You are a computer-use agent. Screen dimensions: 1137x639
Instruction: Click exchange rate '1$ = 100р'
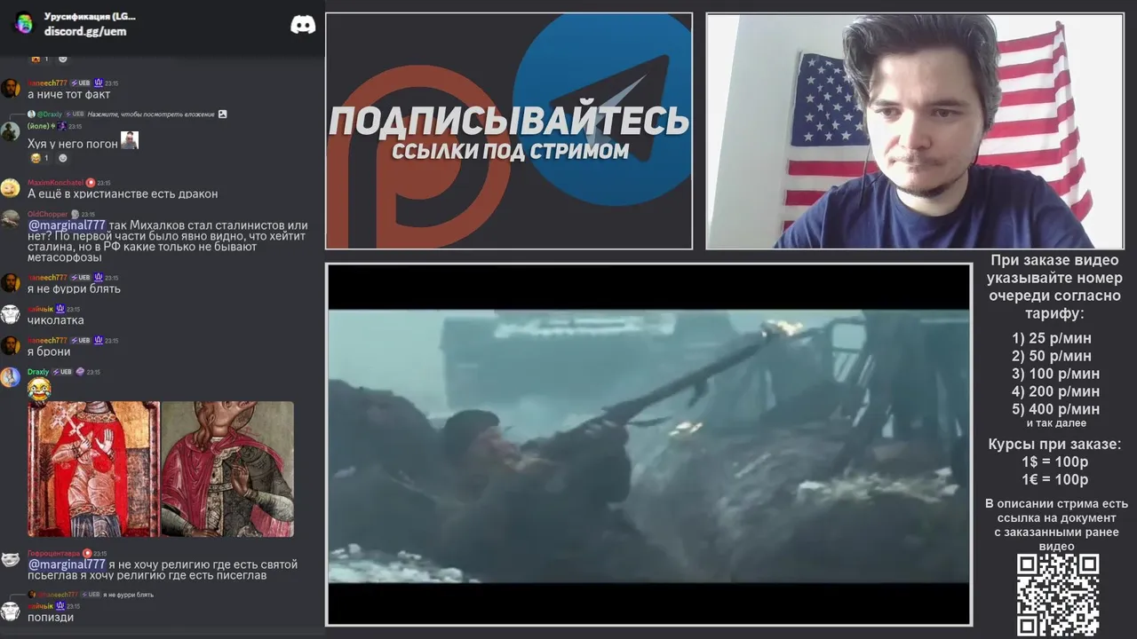point(1055,462)
